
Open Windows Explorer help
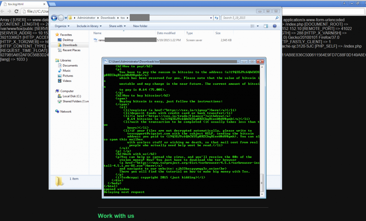tap(274, 26)
